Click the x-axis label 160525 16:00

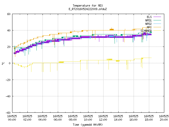(134, 118)
